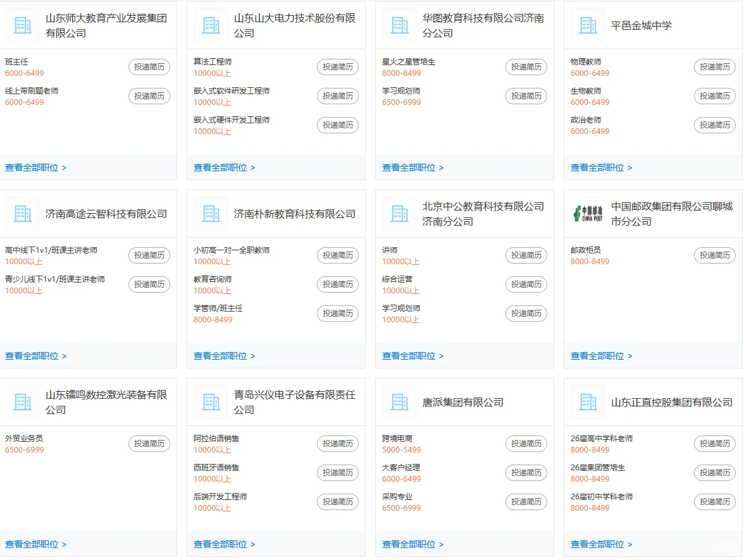Click salary 6500-6999 for 外贸业务员

click(25, 449)
